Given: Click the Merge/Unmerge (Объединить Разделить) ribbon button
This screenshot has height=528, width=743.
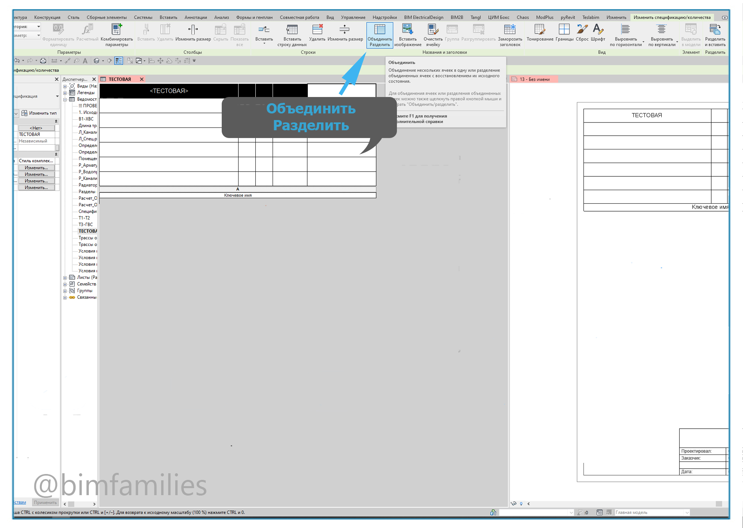Looking at the screenshot, I should pyautogui.click(x=380, y=35).
